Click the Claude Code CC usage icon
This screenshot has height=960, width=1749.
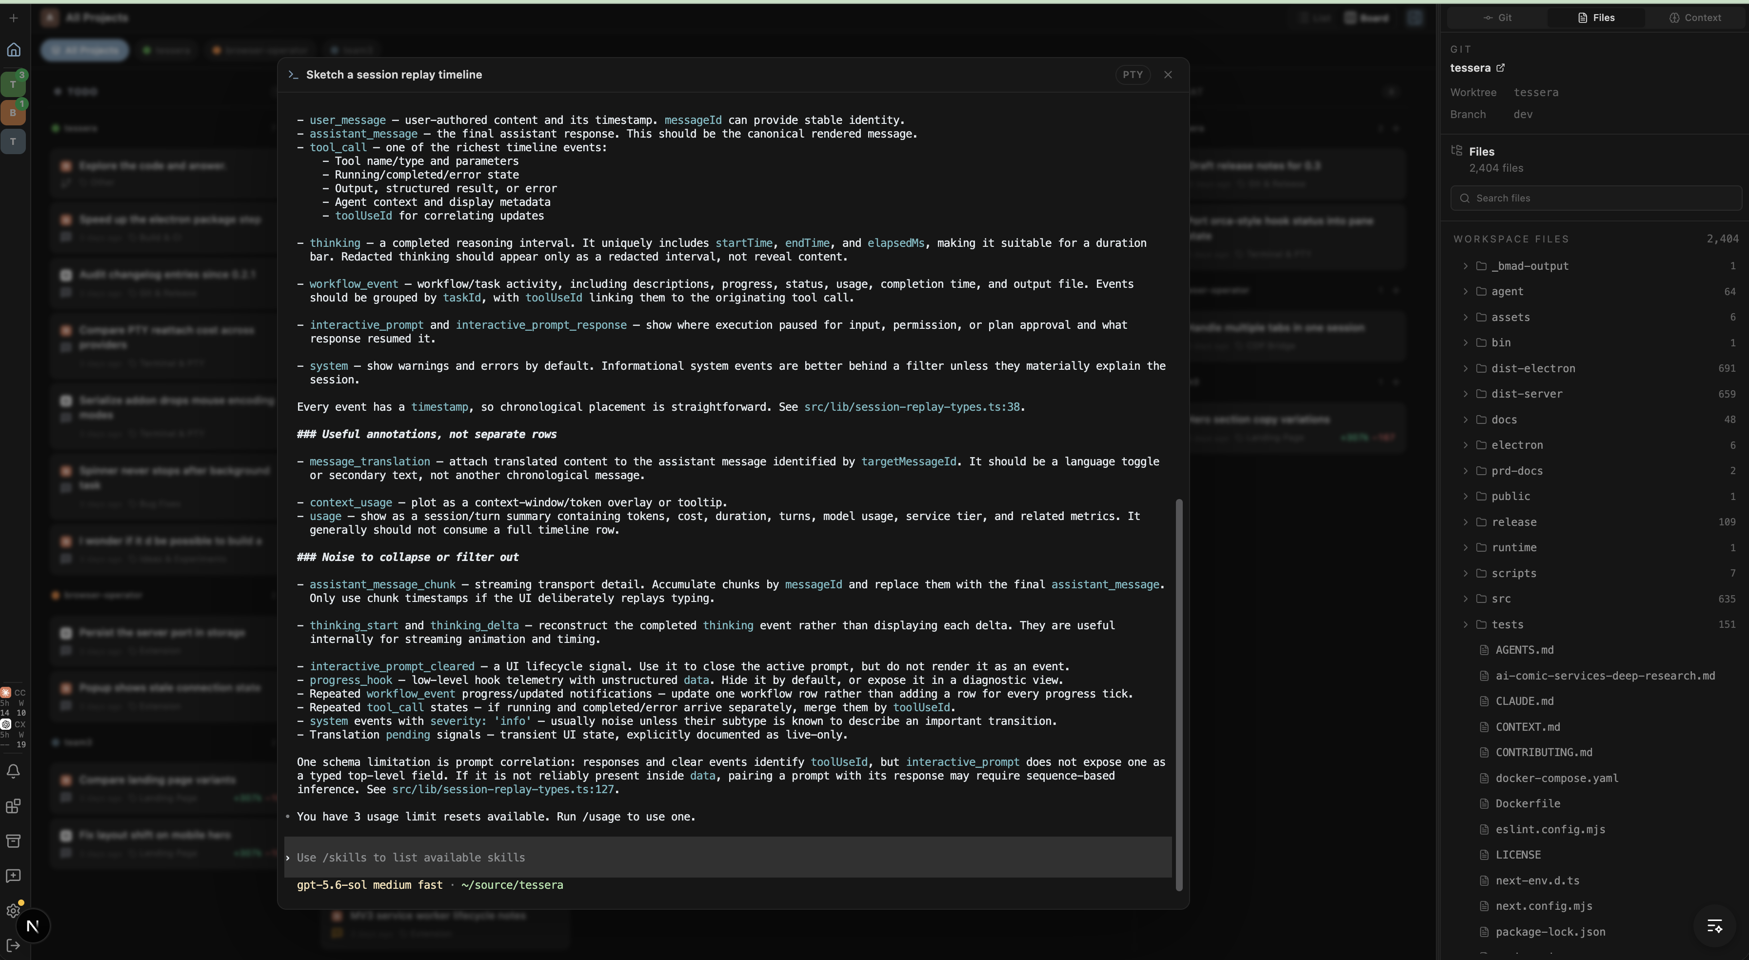coord(5,693)
